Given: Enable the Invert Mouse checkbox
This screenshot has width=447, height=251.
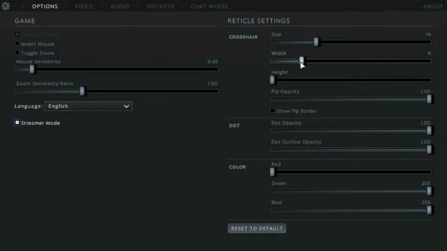Looking at the screenshot, I should 17,44.
